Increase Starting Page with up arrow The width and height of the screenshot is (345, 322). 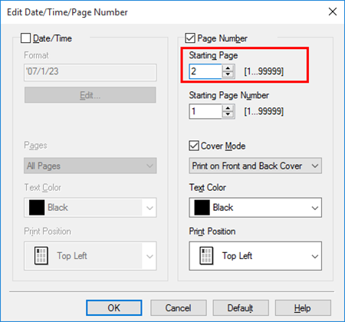coord(228,68)
